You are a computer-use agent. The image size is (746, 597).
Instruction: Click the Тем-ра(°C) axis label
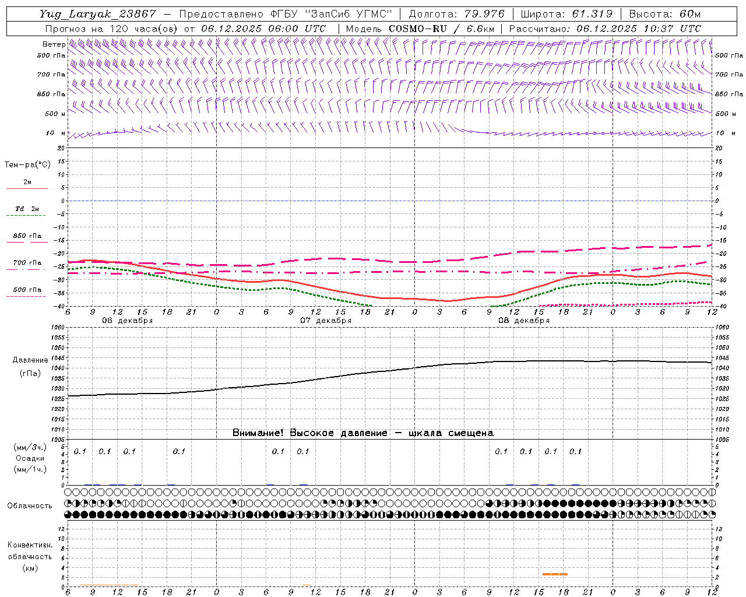pos(27,165)
